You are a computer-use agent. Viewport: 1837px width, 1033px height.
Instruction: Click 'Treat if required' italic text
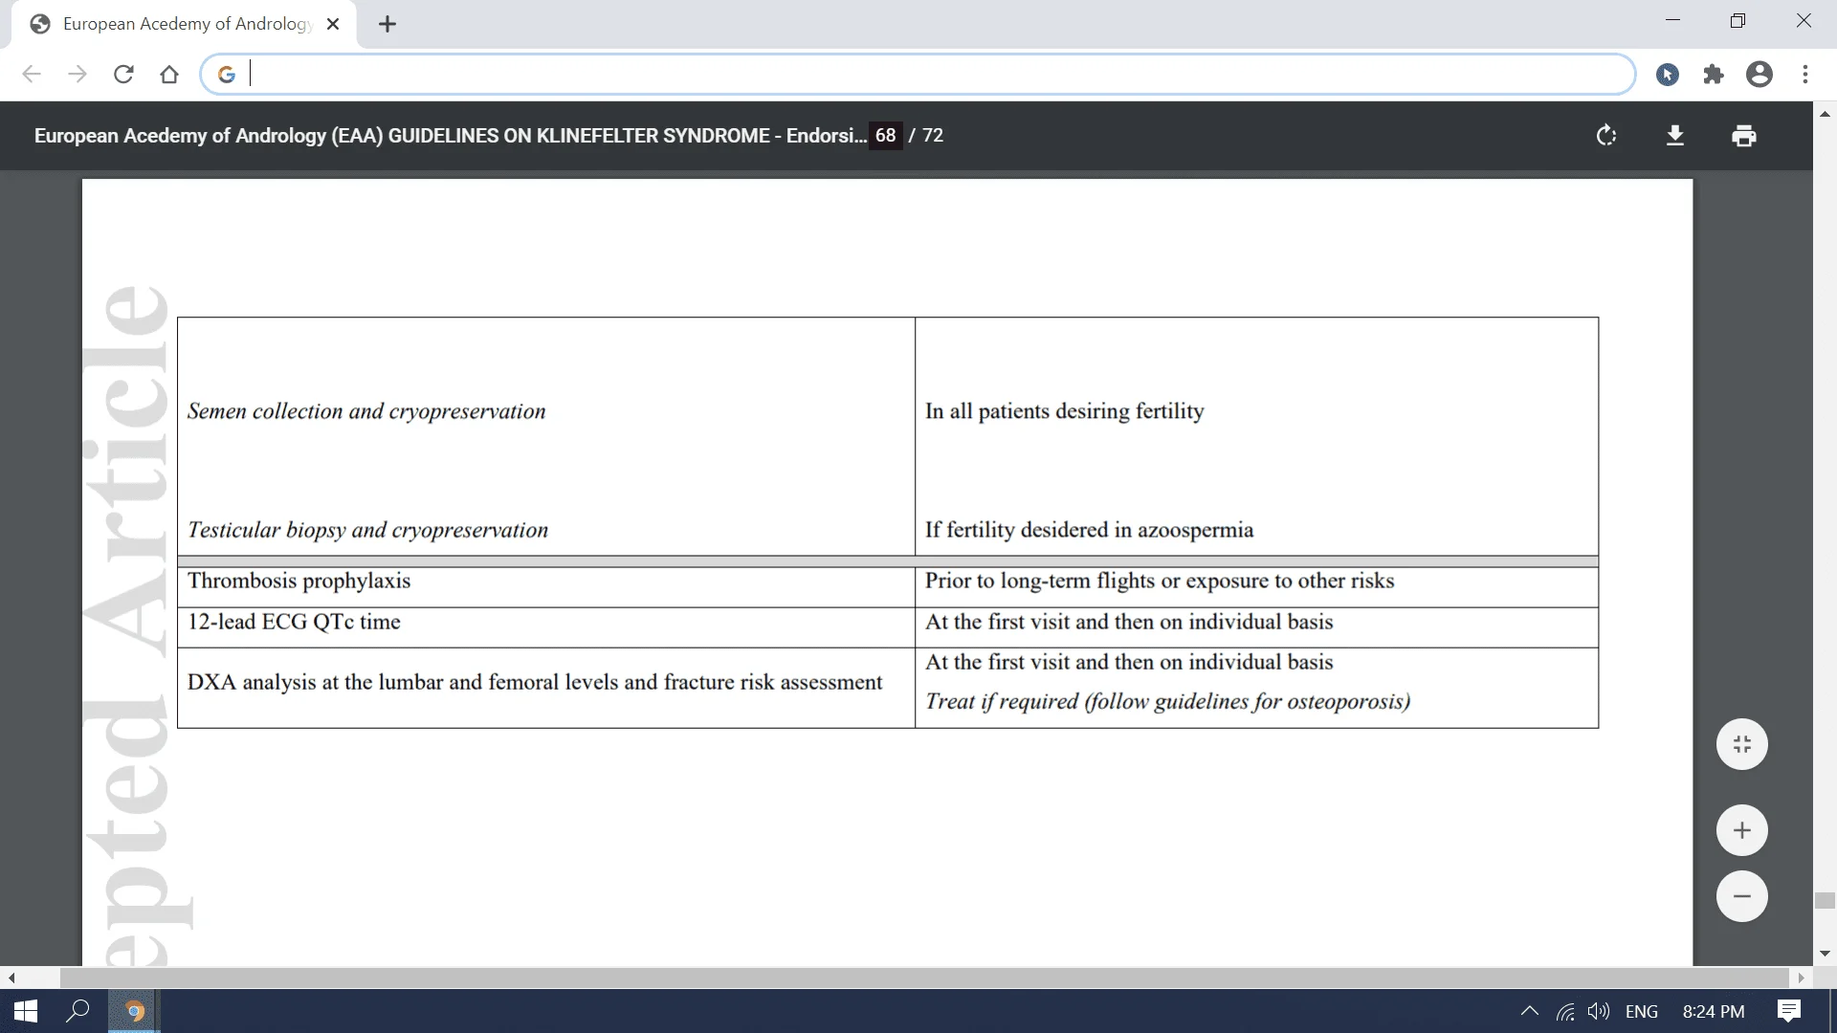1167,701
